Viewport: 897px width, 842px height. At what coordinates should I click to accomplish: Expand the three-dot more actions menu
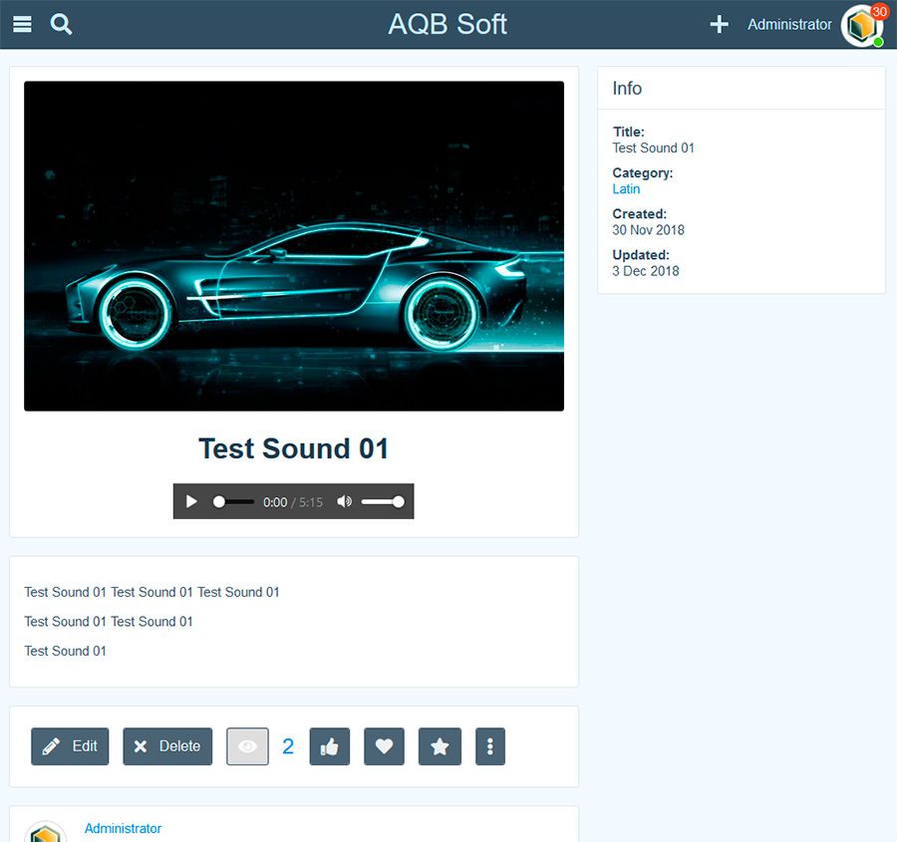pyautogui.click(x=490, y=746)
